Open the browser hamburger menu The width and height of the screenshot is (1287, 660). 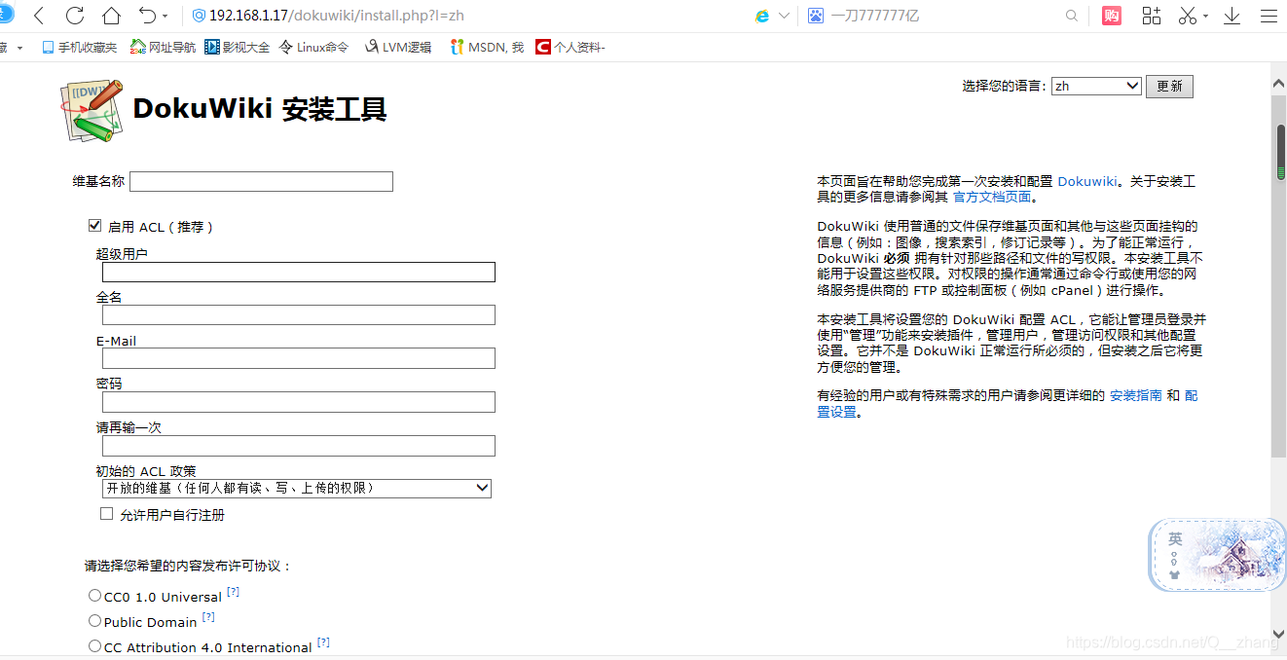[x=1269, y=16]
